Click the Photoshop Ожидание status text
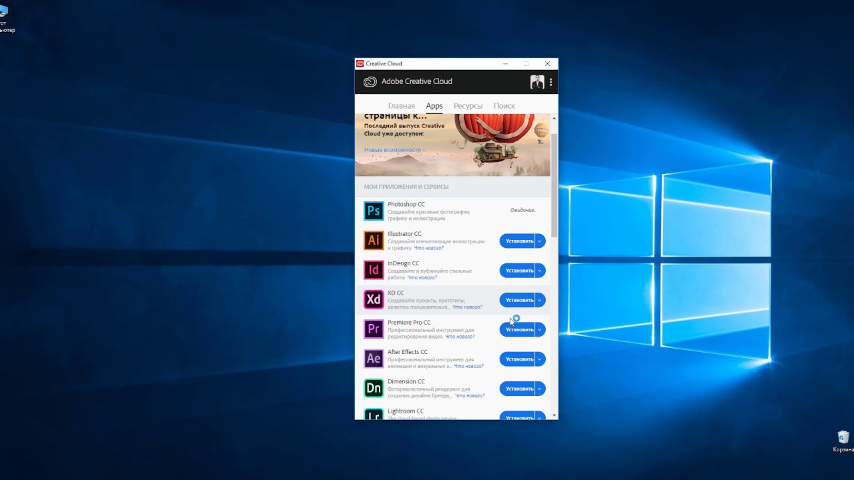The width and height of the screenshot is (854, 480). pyautogui.click(x=523, y=210)
